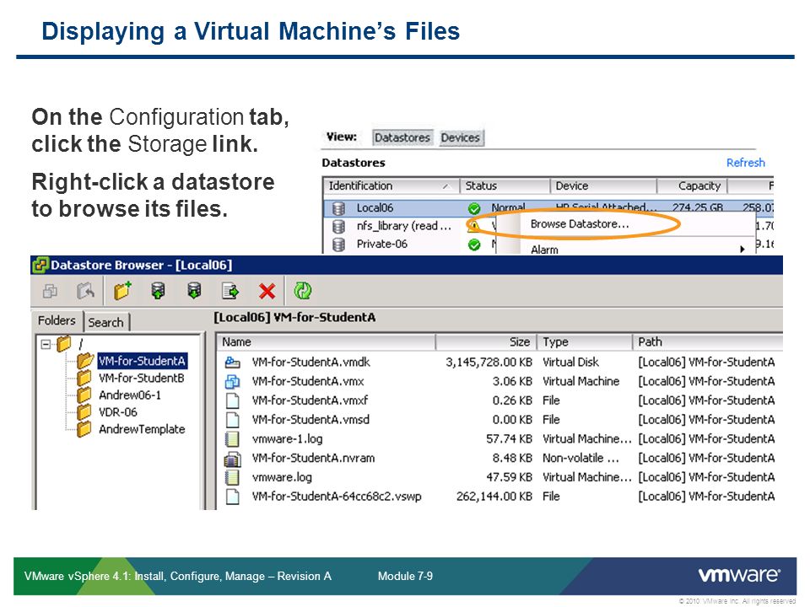Expand the Alarm submenu arrow

(742, 250)
